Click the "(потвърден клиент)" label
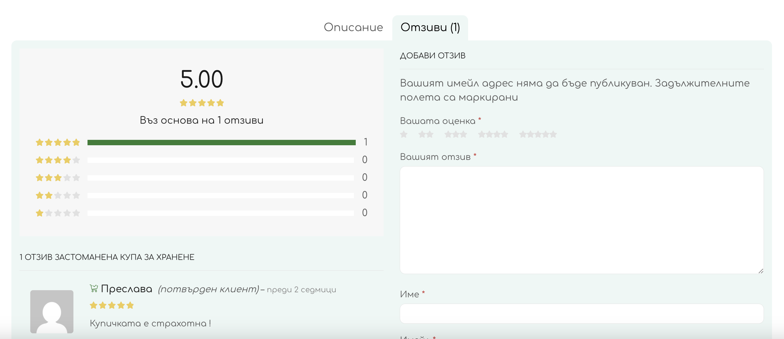Viewport: 784px width, 339px height. (x=209, y=289)
